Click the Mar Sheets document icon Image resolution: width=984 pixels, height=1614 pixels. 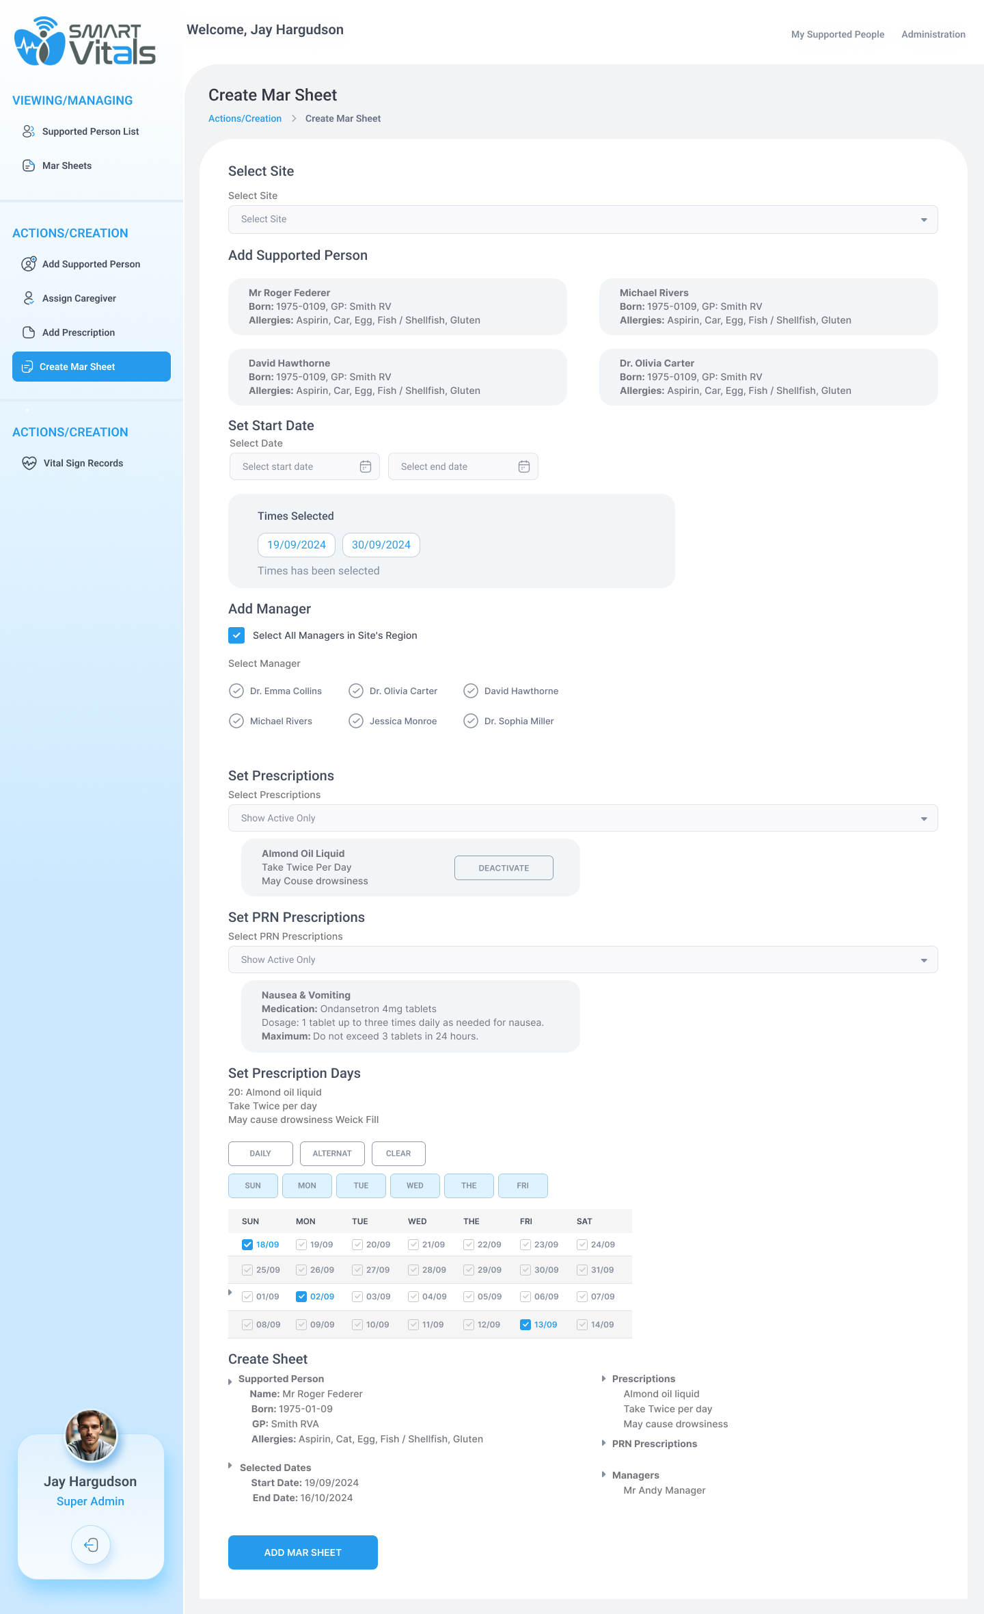click(29, 166)
